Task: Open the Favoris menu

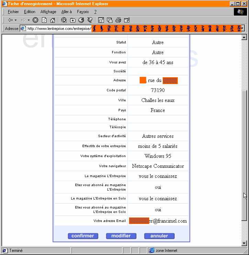Action: [83, 12]
